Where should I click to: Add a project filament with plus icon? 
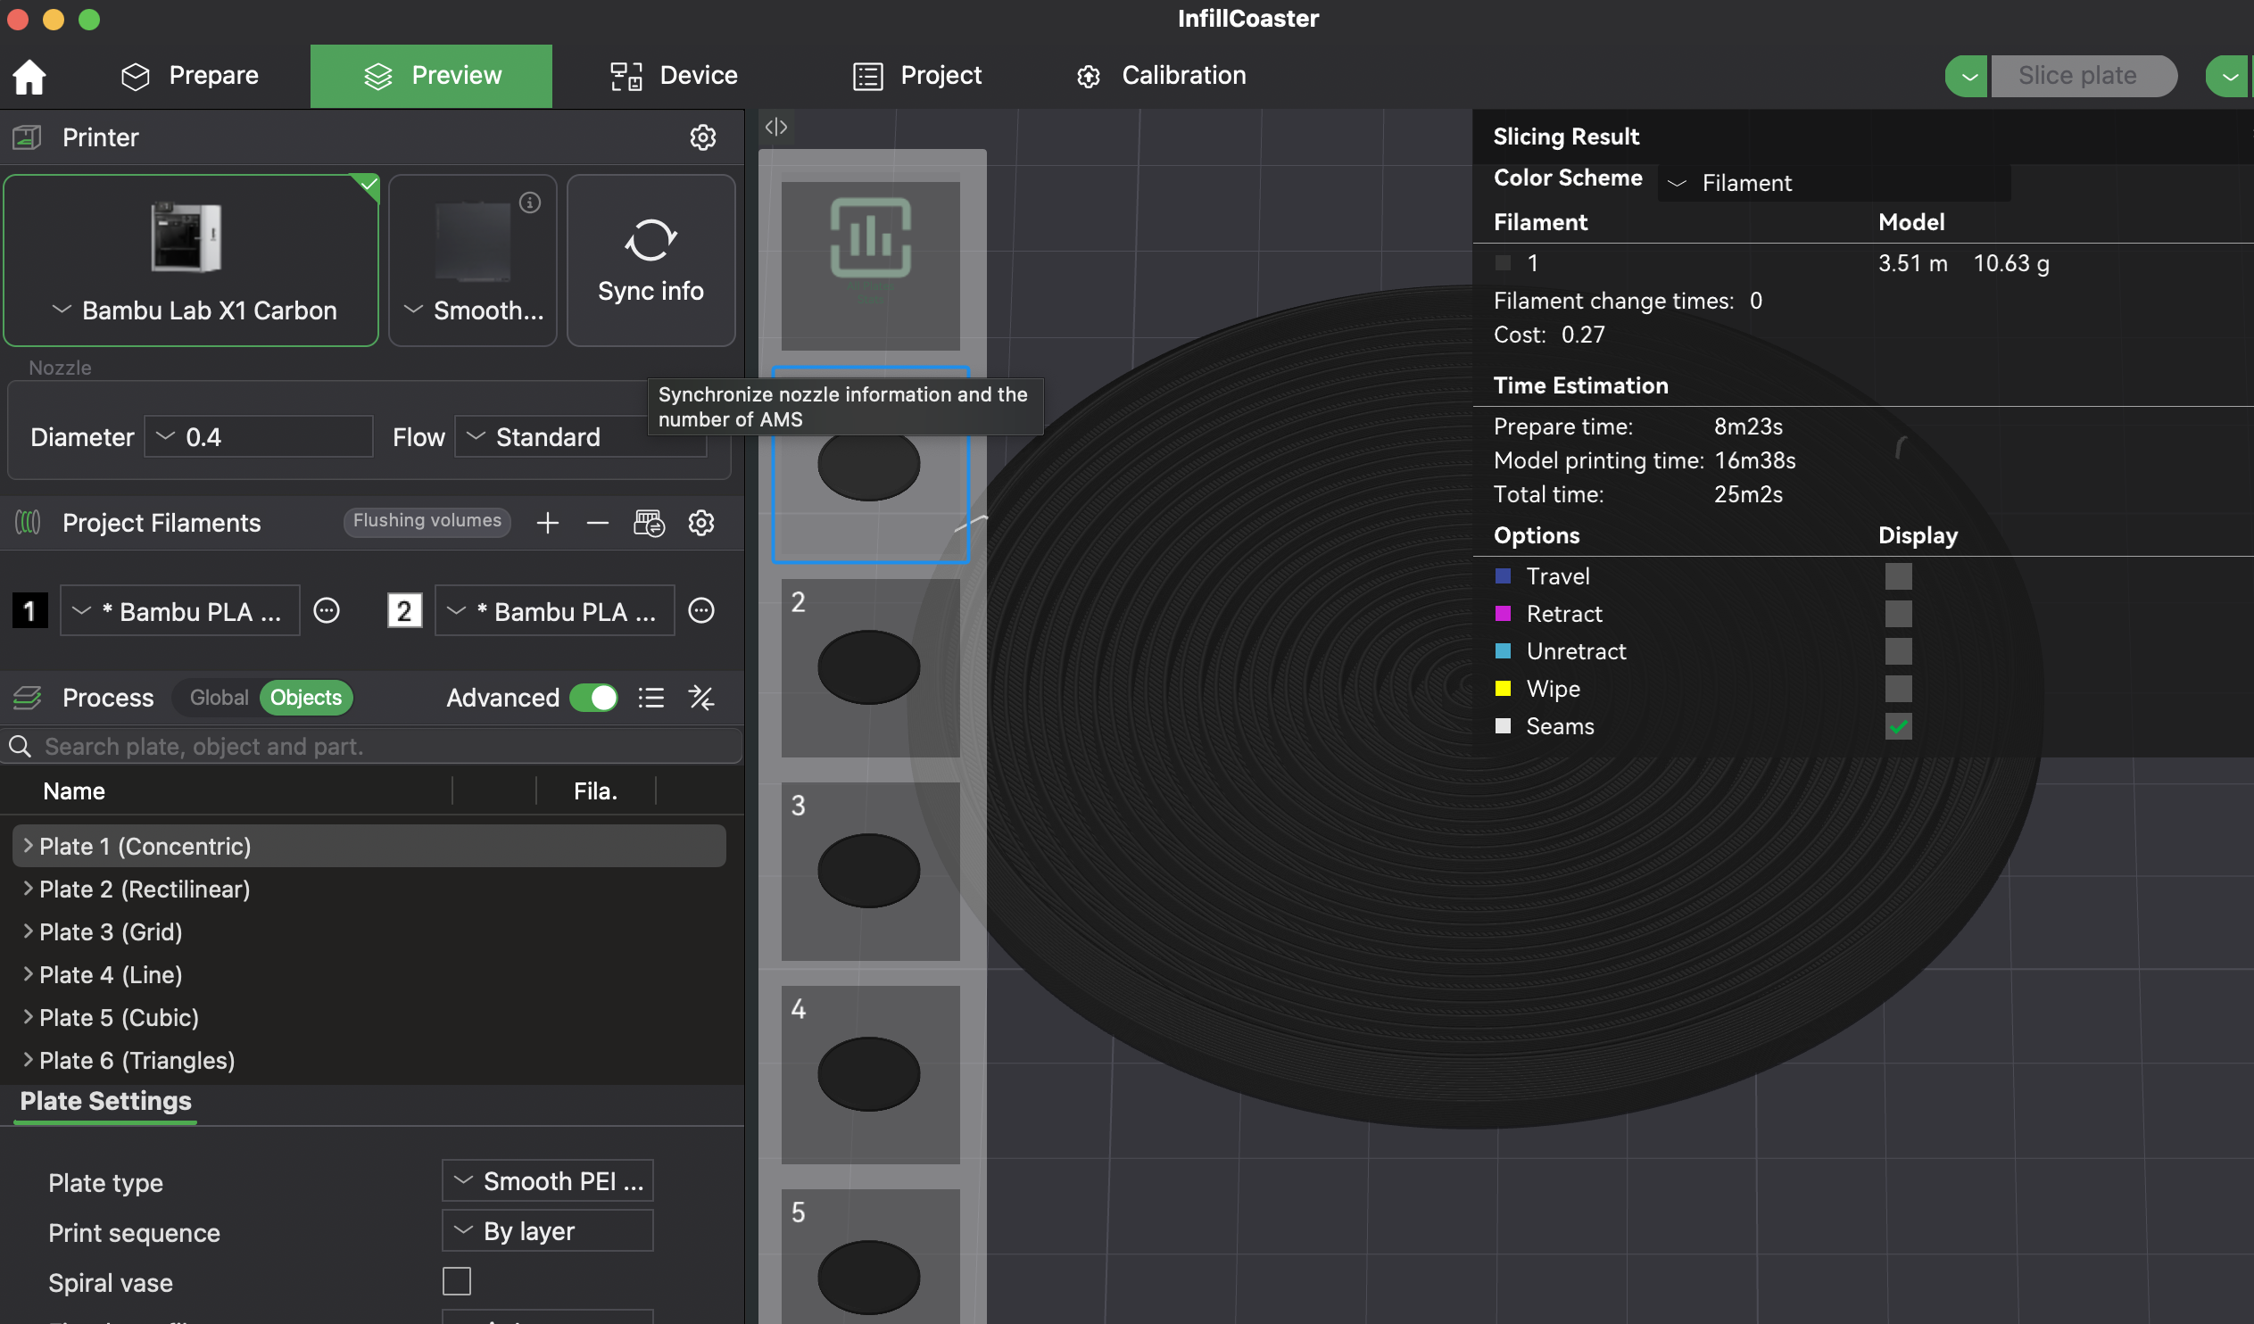tap(547, 523)
